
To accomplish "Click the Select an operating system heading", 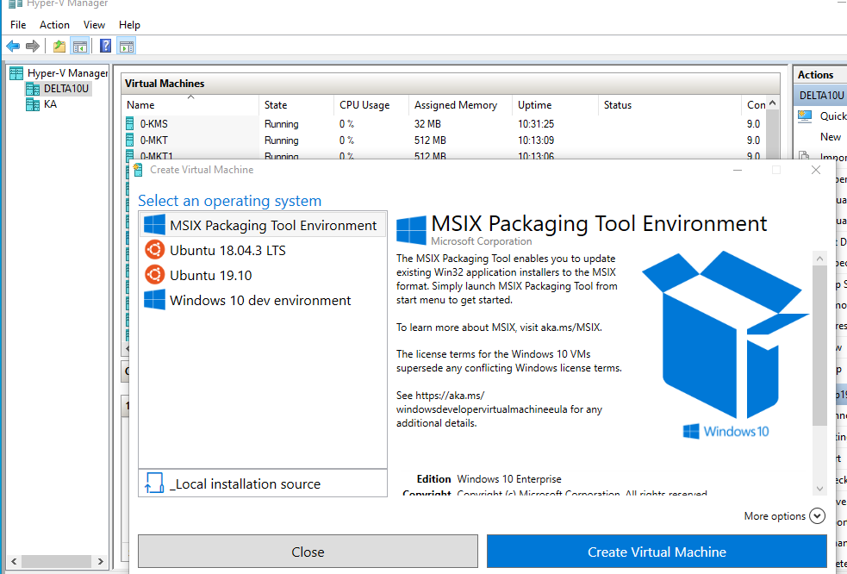I will pyautogui.click(x=229, y=201).
